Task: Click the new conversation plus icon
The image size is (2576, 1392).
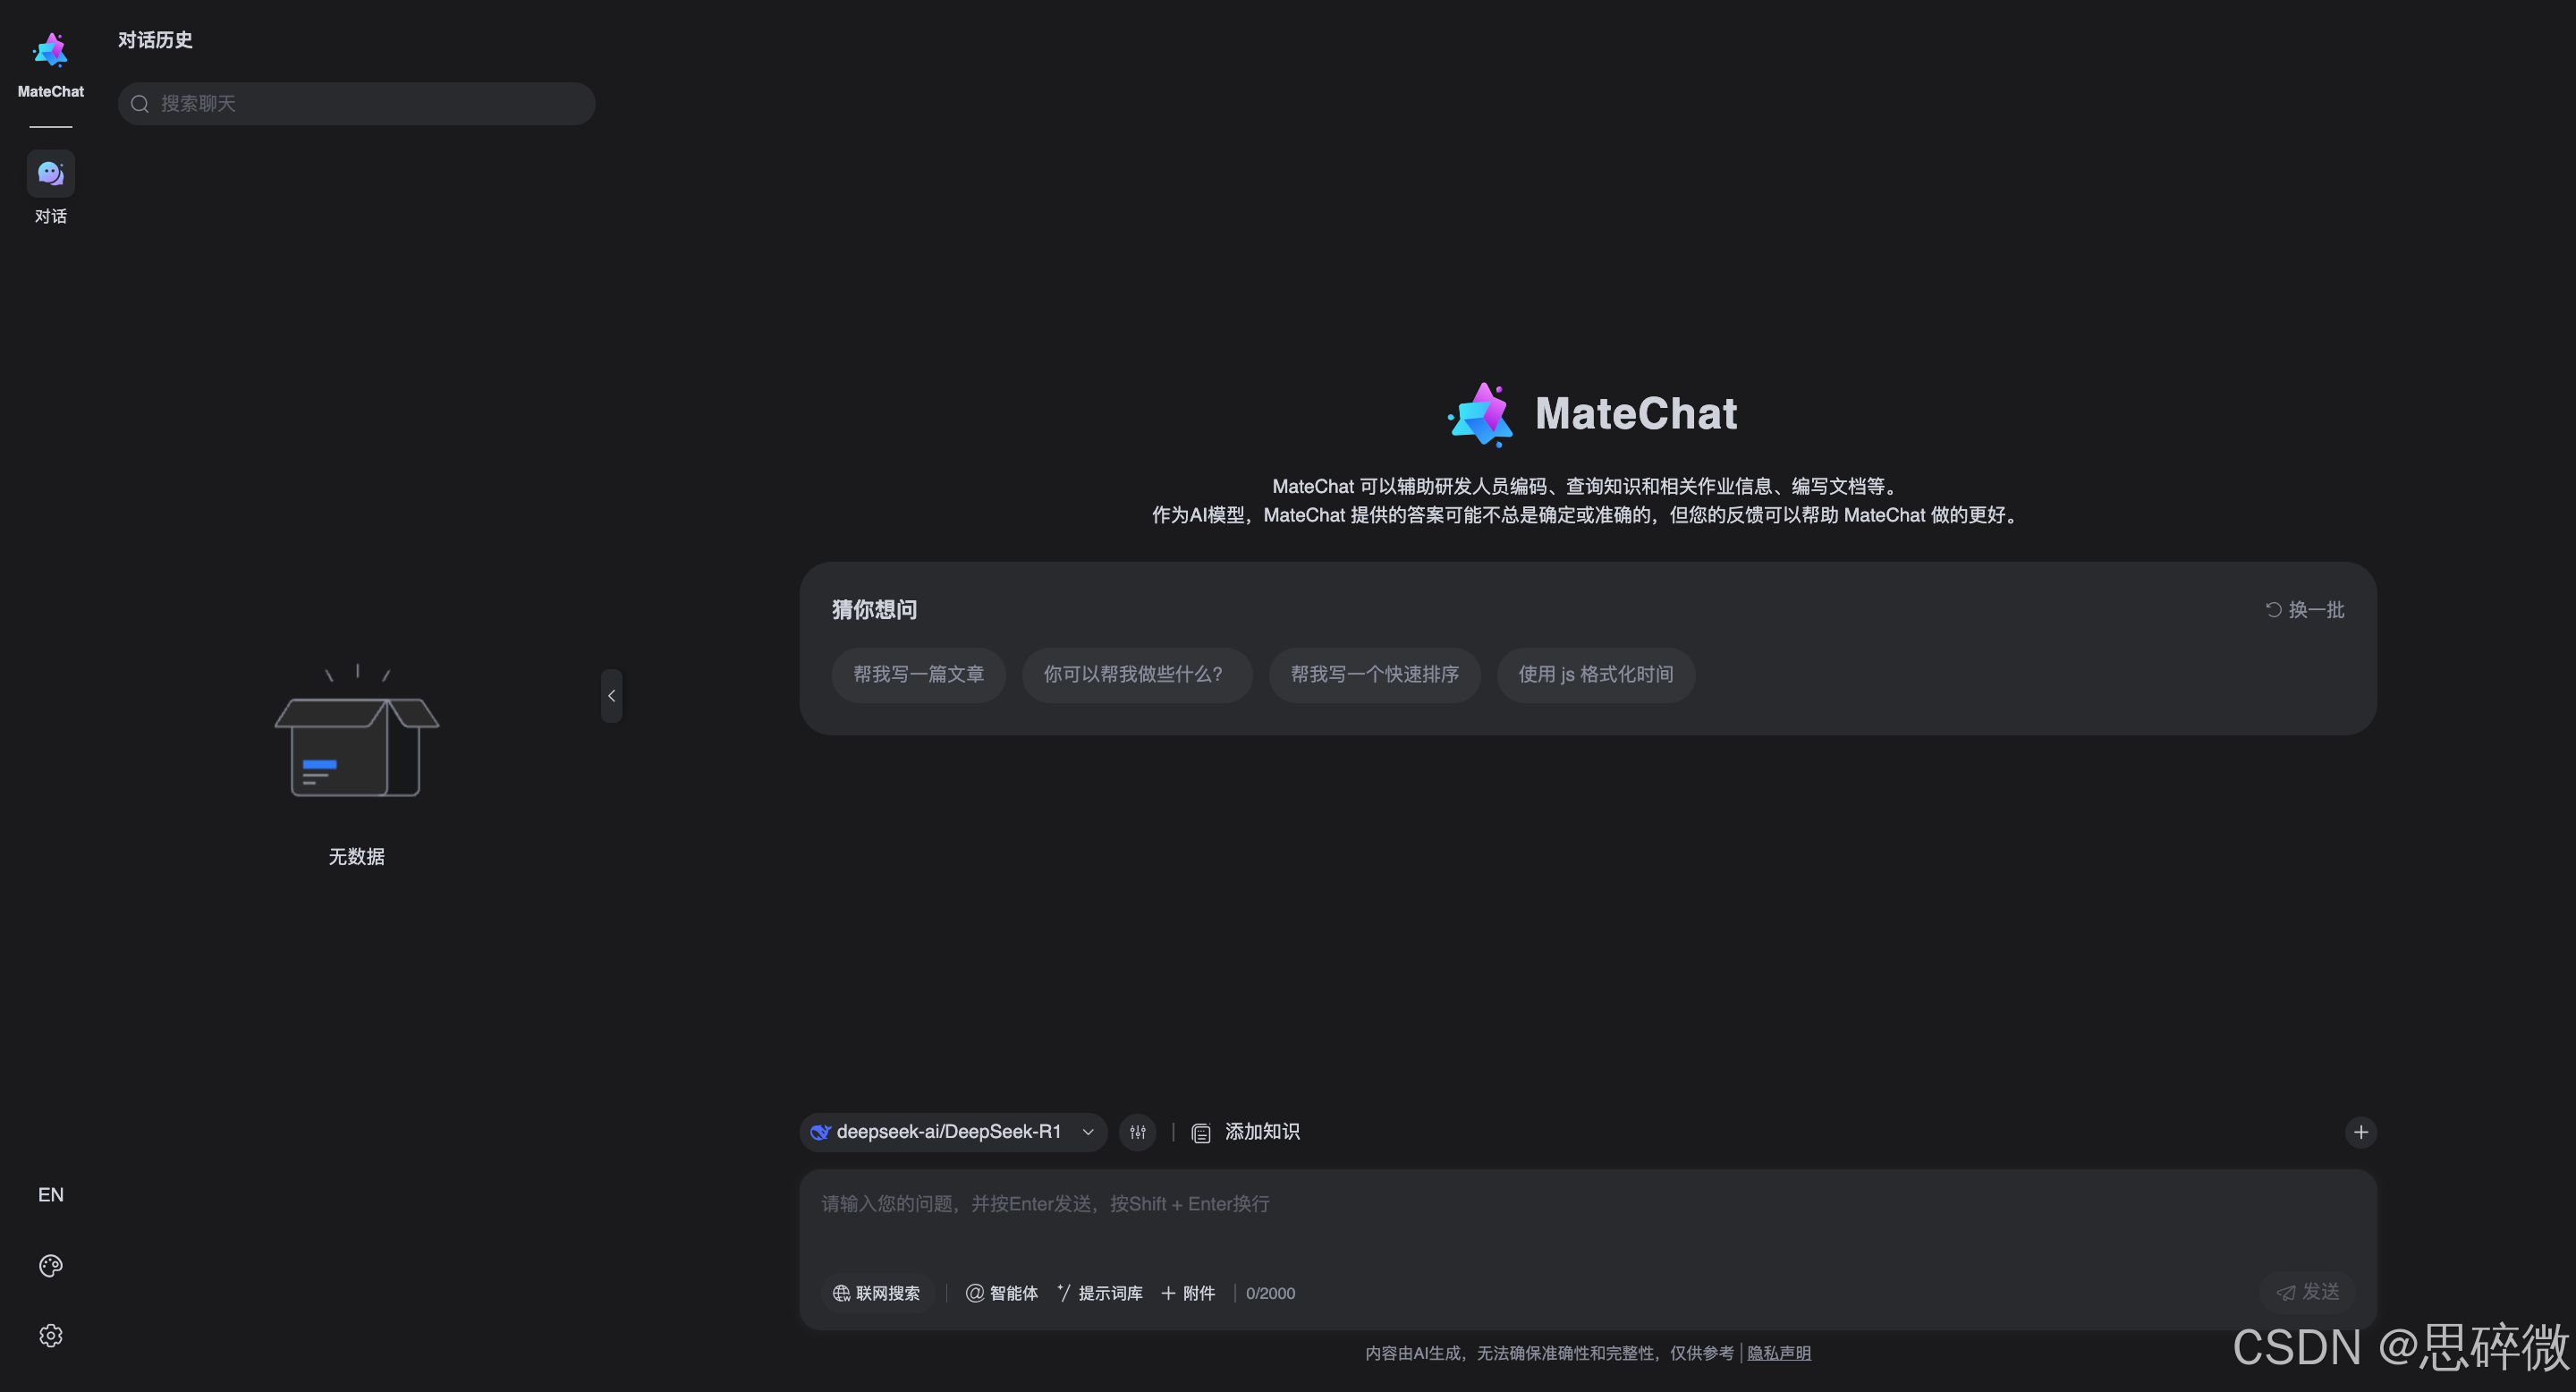Action: pyautogui.click(x=2360, y=1132)
